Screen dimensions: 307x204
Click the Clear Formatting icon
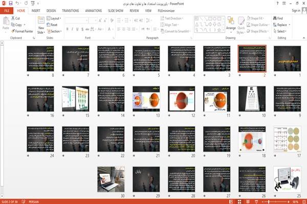pos(112,20)
